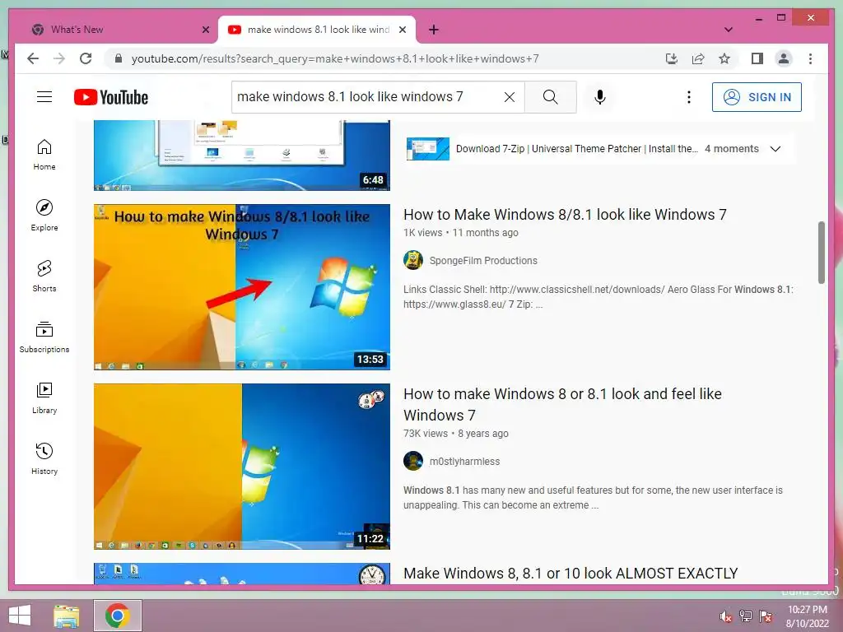Open m0stlyharmless channel name
843x632 pixels.
pyautogui.click(x=464, y=461)
